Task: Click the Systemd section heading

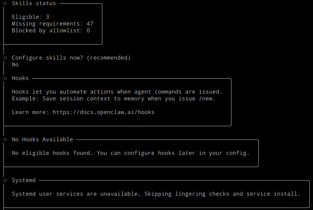Action: pyautogui.click(x=24, y=180)
